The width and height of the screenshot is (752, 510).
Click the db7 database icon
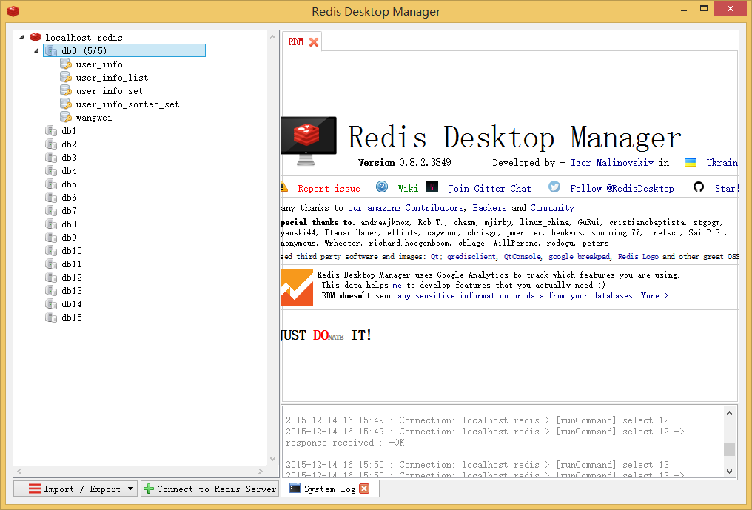51,210
